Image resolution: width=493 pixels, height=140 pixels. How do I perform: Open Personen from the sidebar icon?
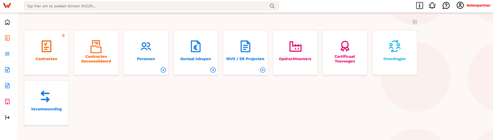(7, 54)
